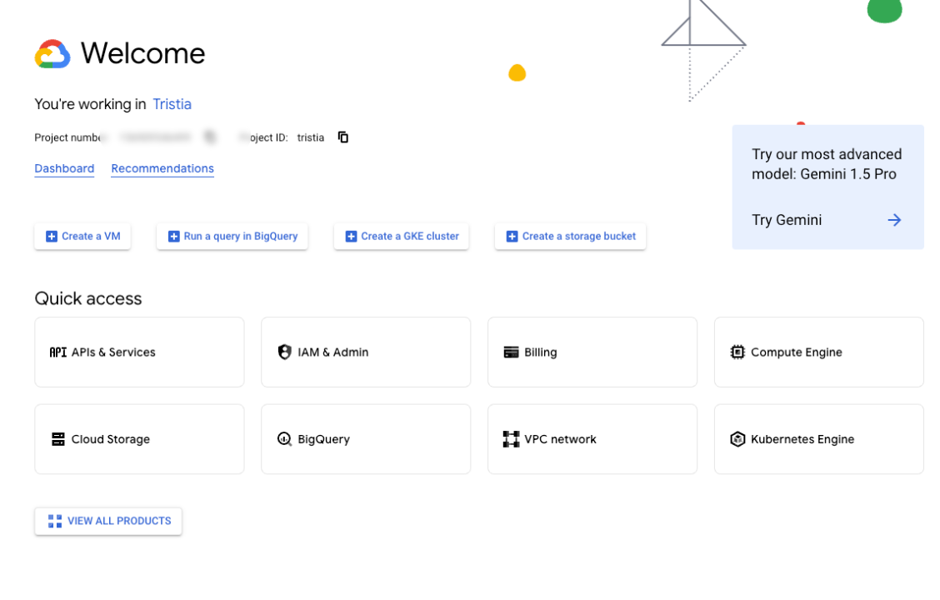The width and height of the screenshot is (940, 600).
Task: Click the Create a VM button label
Action: pos(91,236)
